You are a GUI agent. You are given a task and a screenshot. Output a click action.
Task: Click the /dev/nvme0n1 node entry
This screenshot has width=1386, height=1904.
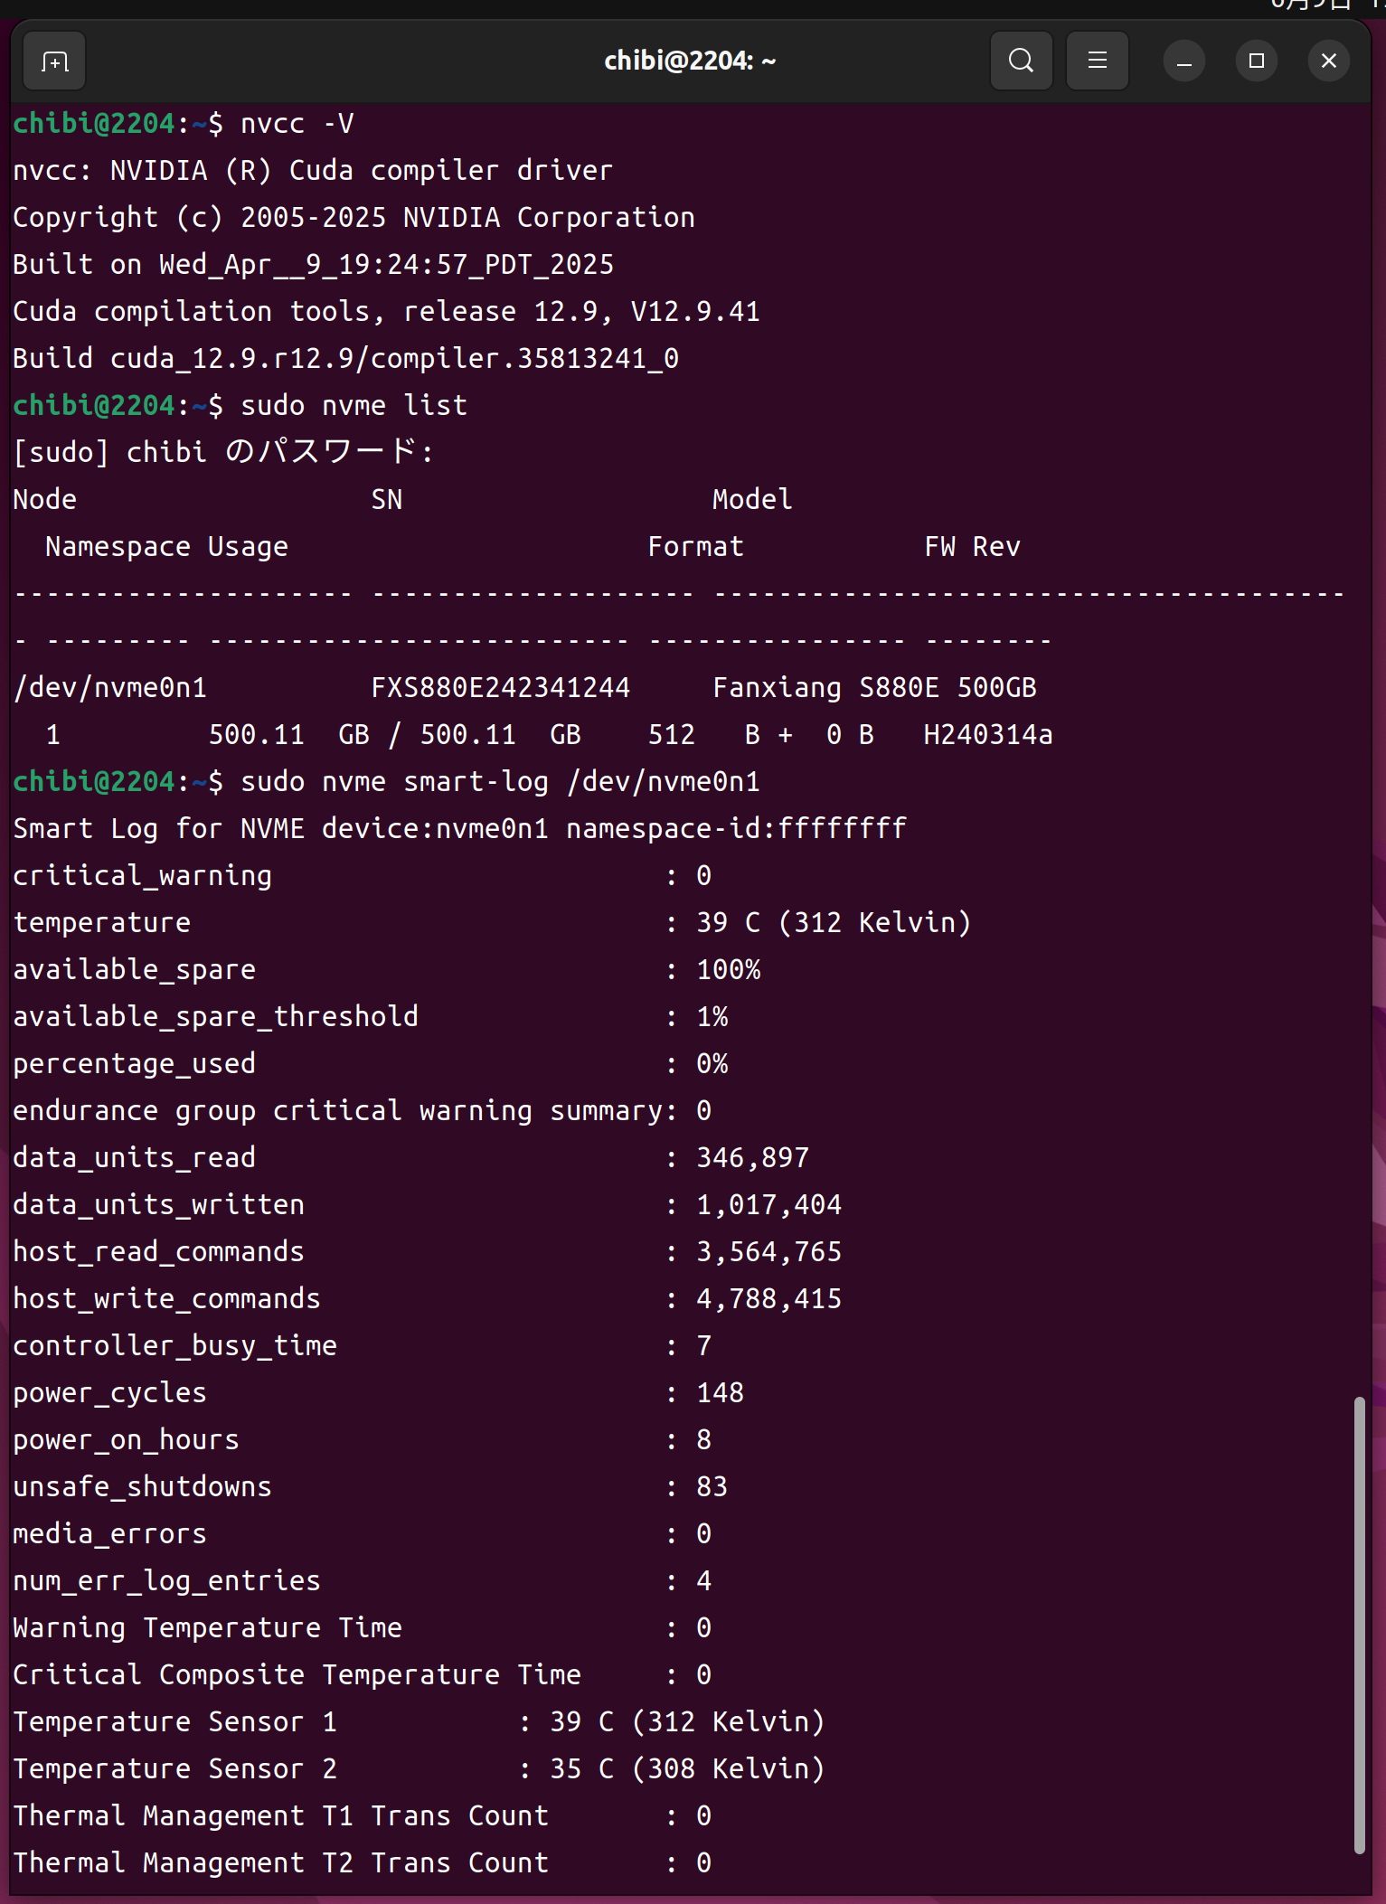pos(110,688)
